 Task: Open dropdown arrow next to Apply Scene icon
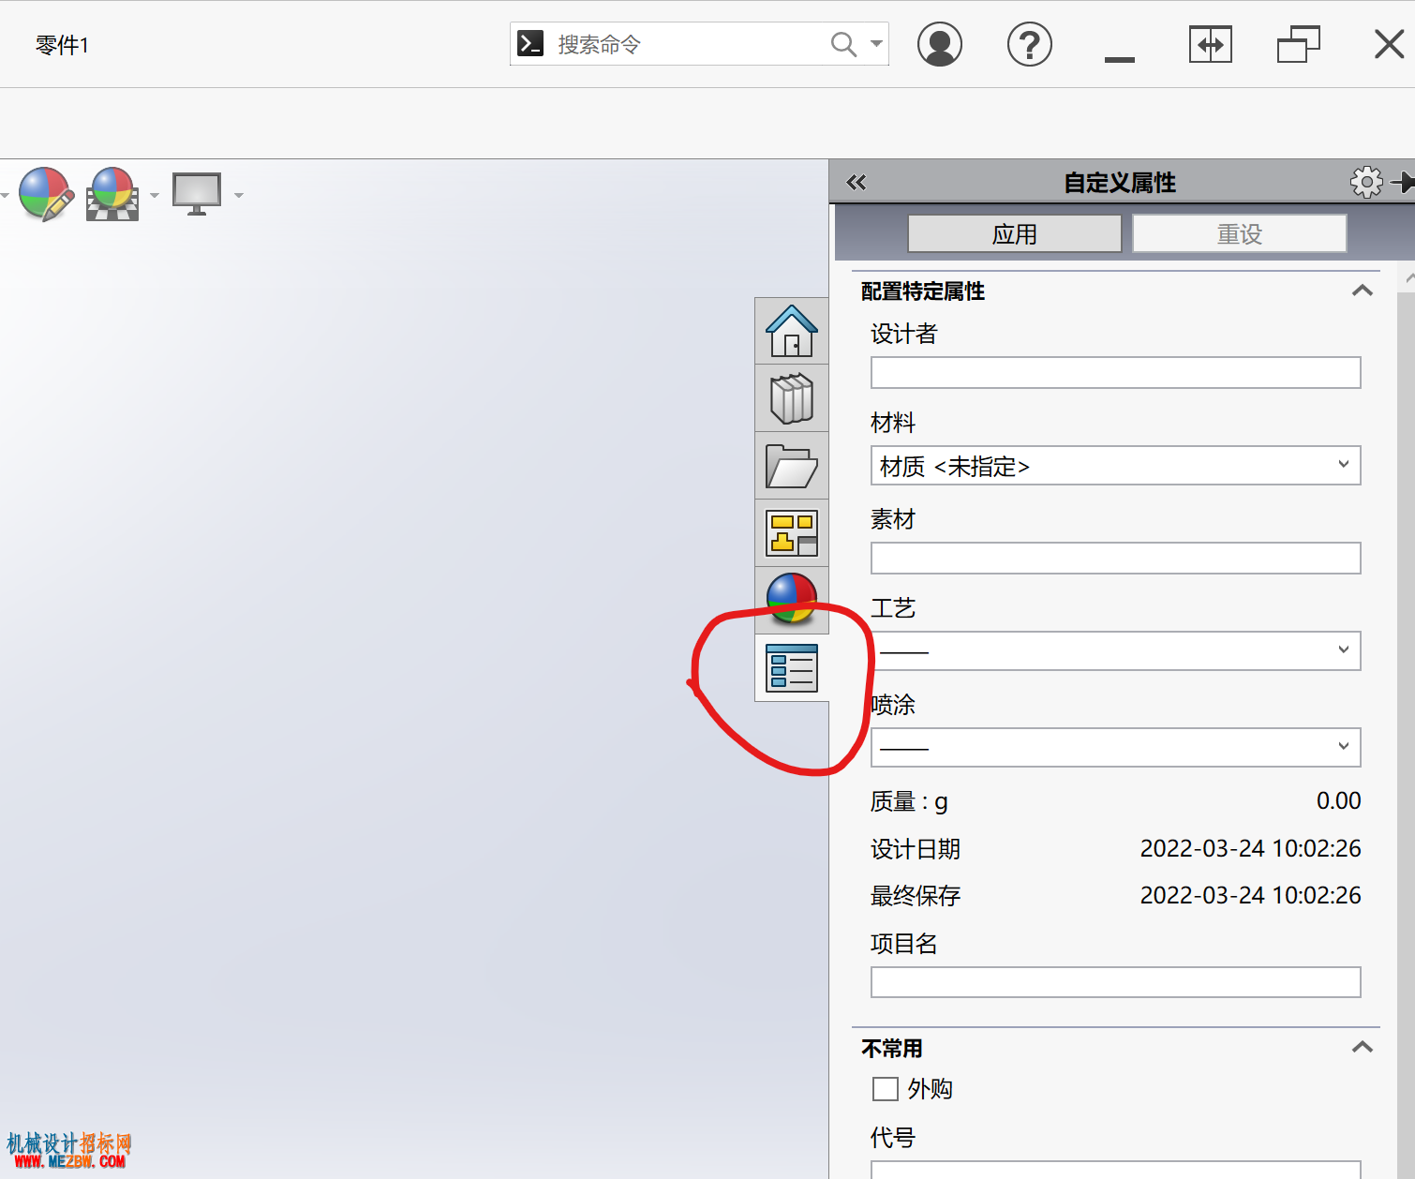coord(155,195)
